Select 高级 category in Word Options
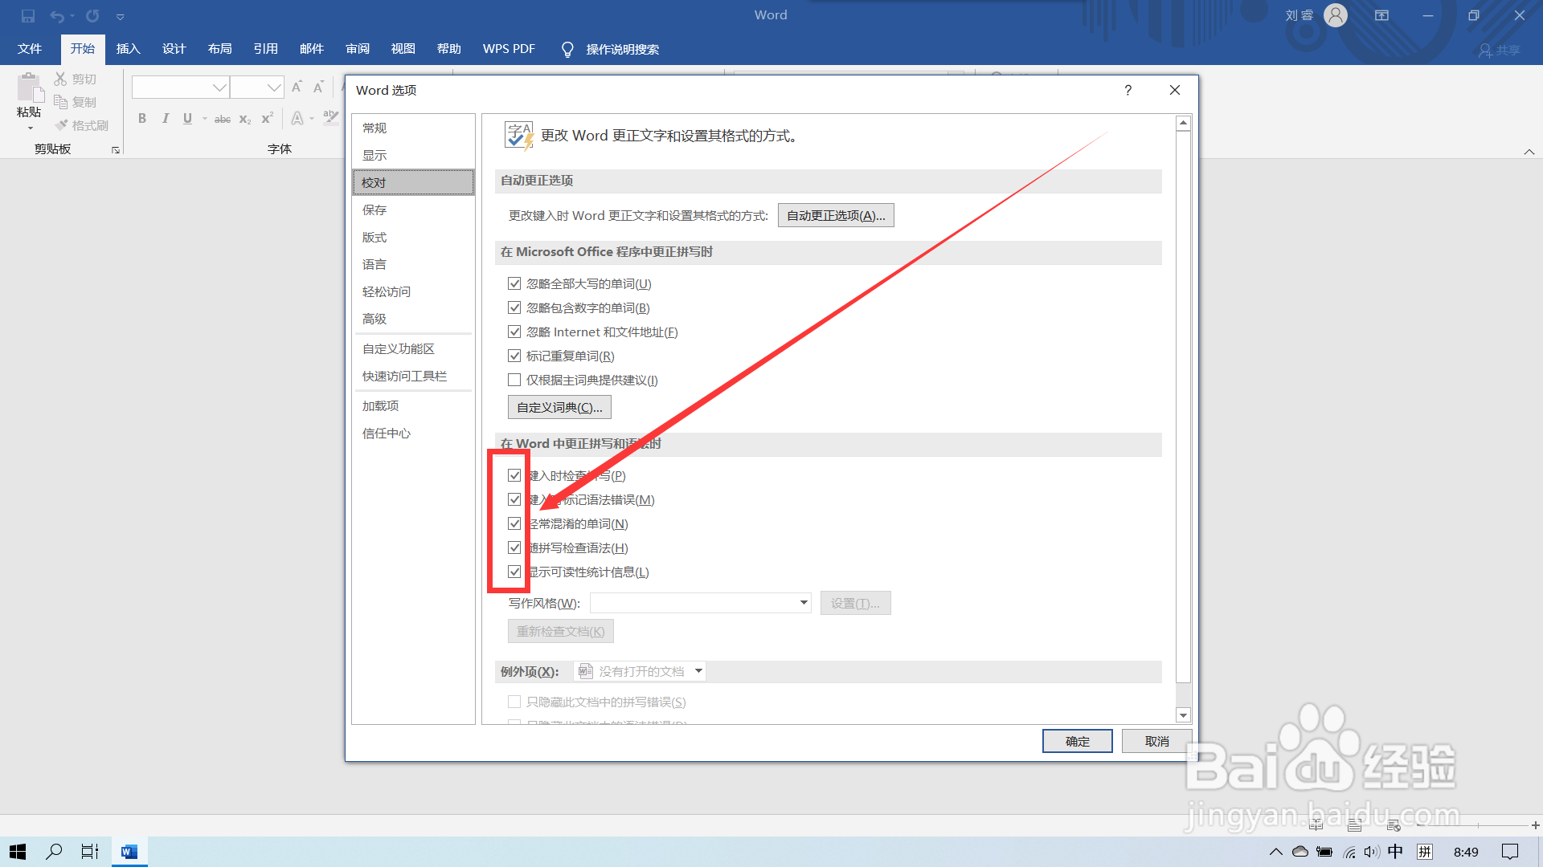 (x=413, y=319)
